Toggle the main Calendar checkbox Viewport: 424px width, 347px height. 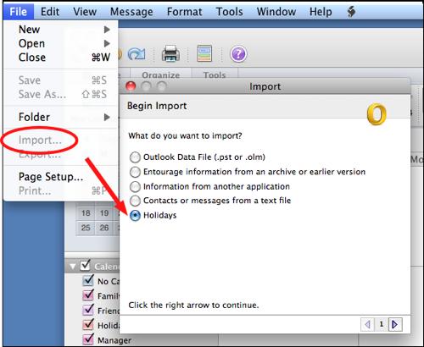click(x=86, y=265)
